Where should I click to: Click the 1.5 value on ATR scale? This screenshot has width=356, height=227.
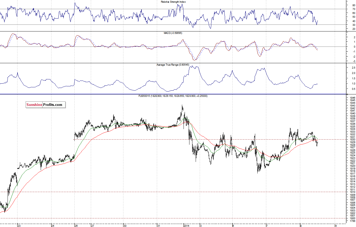coord(353,78)
